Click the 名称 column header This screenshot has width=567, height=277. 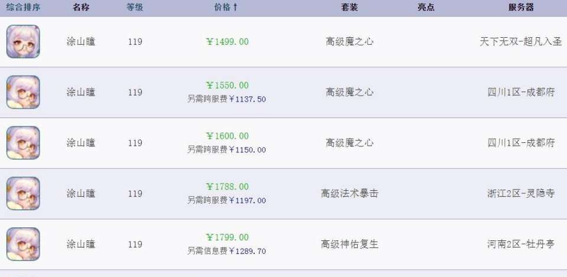tap(81, 7)
